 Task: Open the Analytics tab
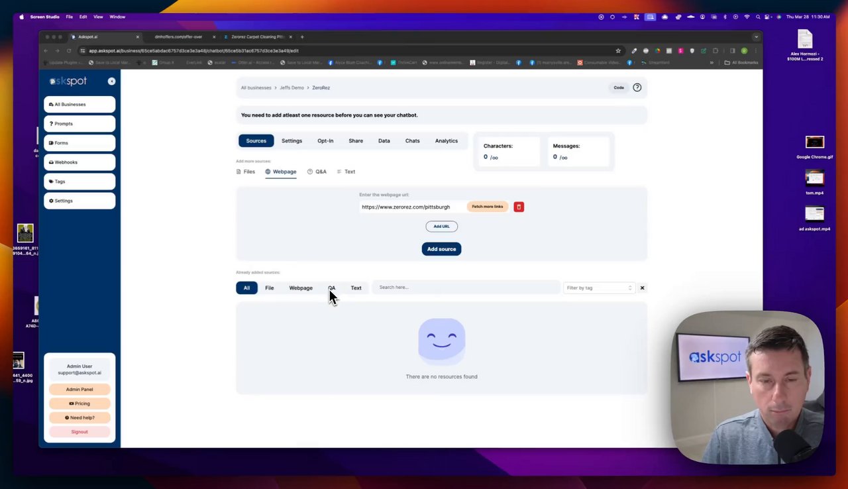pos(447,140)
